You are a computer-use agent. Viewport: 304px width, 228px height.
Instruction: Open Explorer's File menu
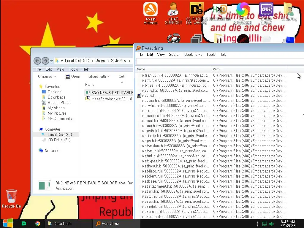click(x=38, y=69)
